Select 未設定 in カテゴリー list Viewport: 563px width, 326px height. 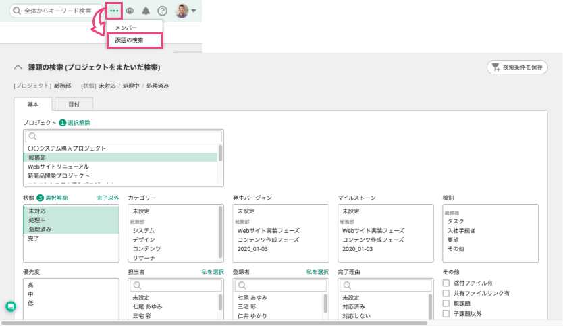tap(173, 211)
